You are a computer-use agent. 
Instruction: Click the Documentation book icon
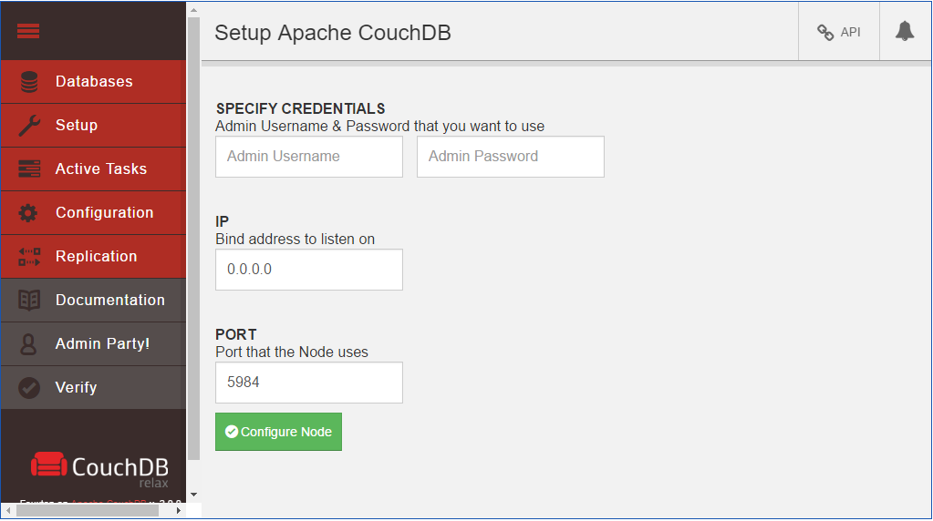pos(29,301)
